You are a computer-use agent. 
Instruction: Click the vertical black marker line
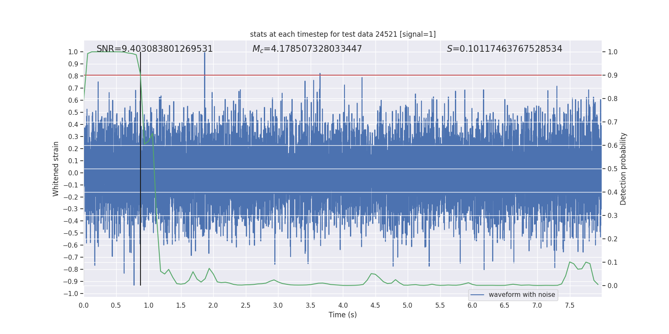point(140,188)
